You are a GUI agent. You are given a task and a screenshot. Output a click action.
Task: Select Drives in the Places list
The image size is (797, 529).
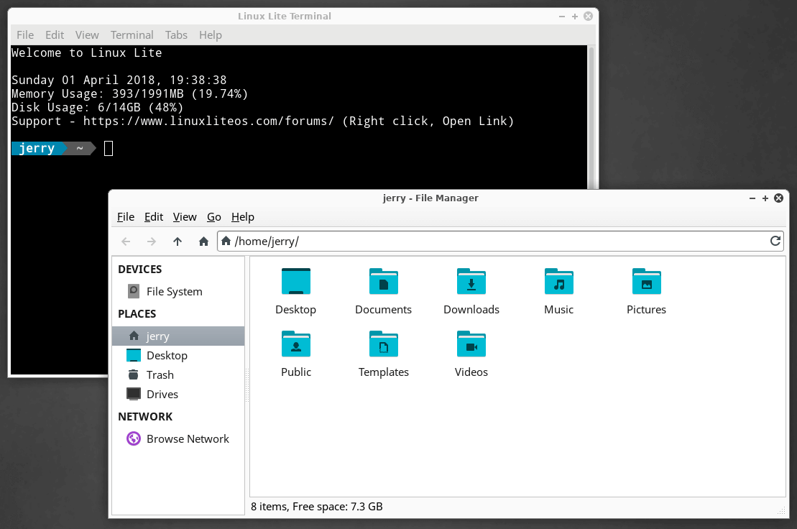pos(162,395)
